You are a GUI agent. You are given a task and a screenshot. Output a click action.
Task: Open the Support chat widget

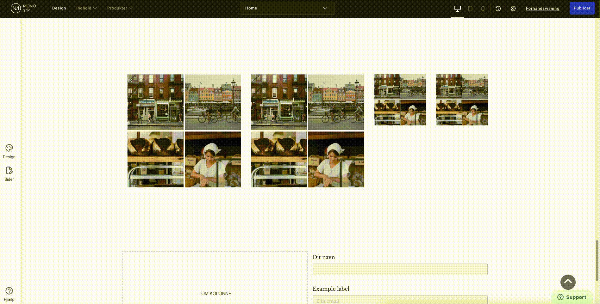(x=572, y=297)
